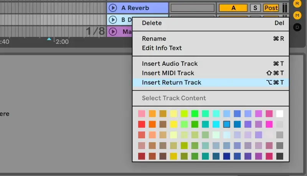Screen dimensions: 307x176
Task: Click Insert Return Track menu item
Action: pyautogui.click(x=172, y=82)
